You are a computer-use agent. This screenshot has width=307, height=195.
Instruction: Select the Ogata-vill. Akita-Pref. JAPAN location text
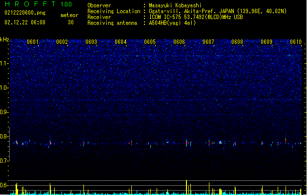coord(218,11)
